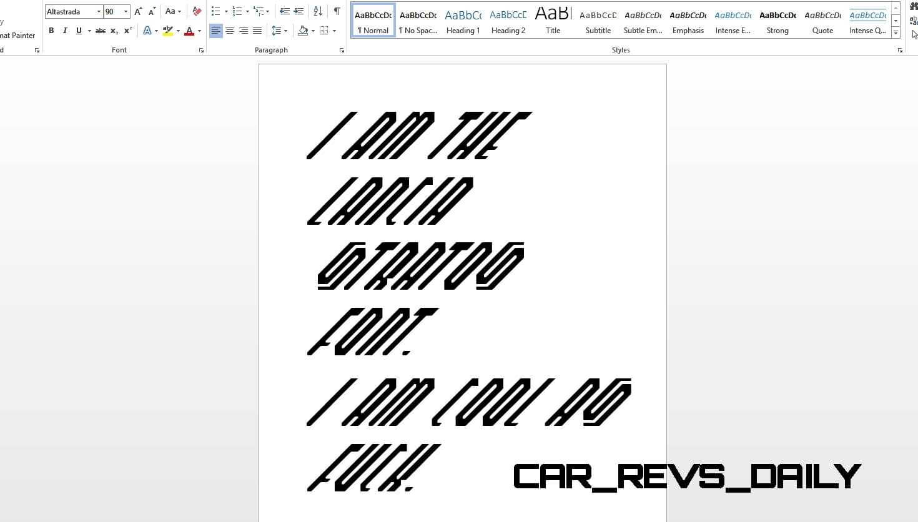918x522 pixels.
Task: Increase the paragraph indent
Action: coord(299,11)
